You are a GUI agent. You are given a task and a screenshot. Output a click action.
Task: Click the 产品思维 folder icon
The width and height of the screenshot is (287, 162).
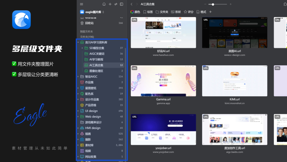[82, 105]
